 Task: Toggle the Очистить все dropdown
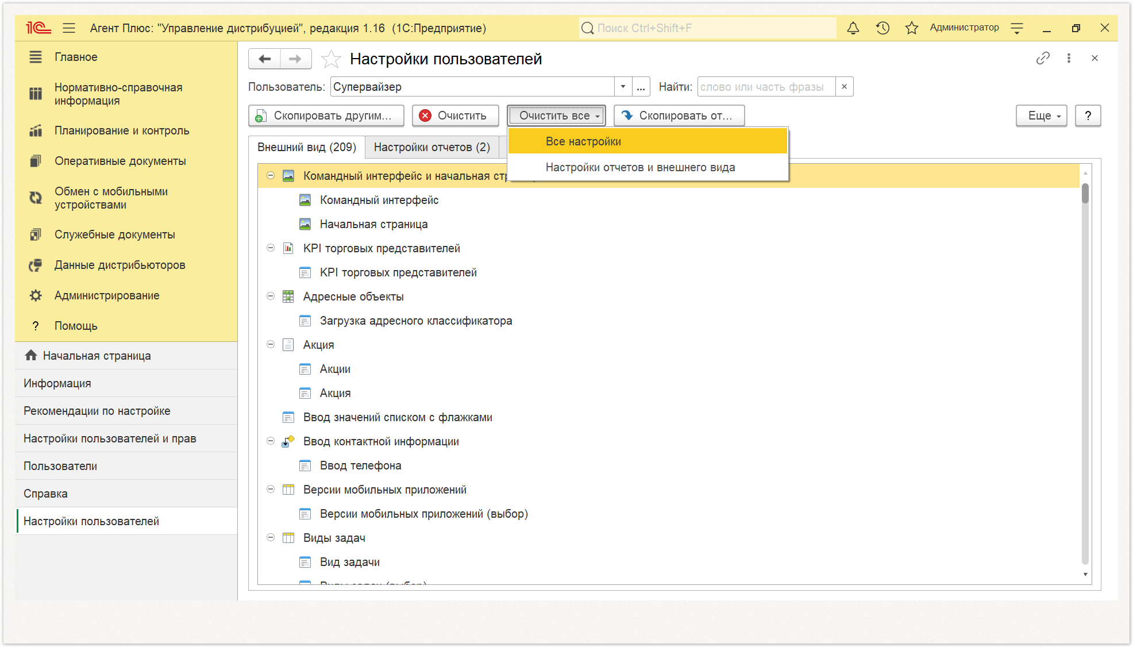[556, 115]
